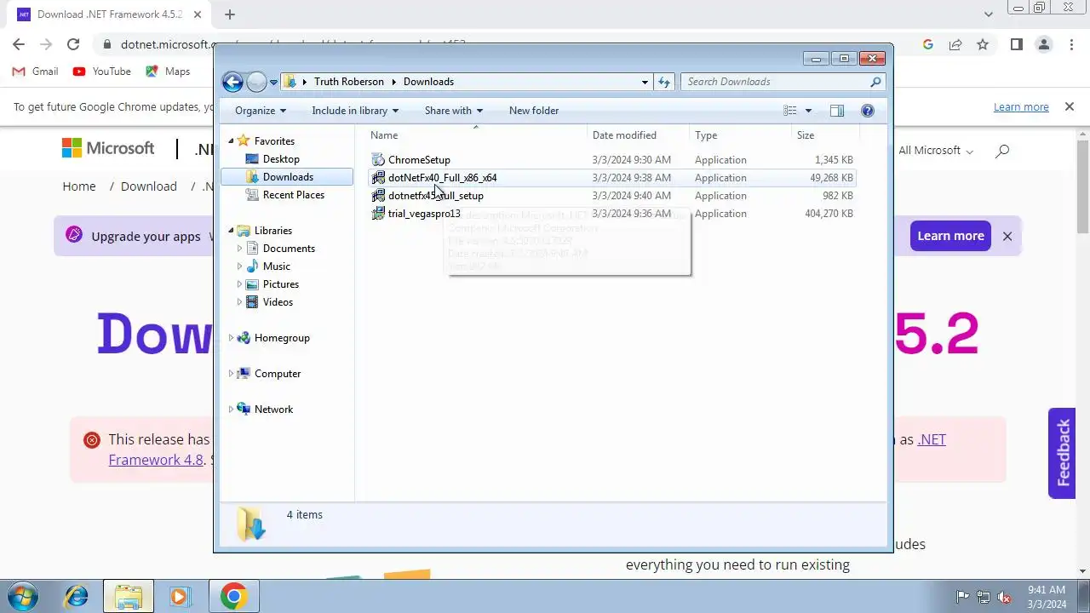Click the purple Learn more button
1090x613 pixels.
[950, 236]
